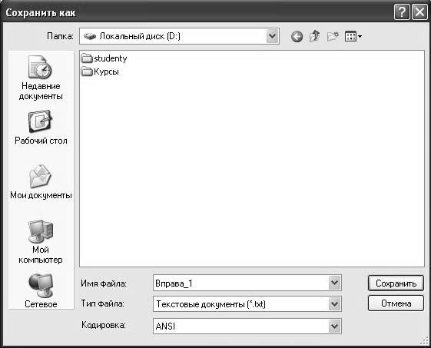Create a new folder
Viewport: 431px width, 348px height.
(333, 36)
